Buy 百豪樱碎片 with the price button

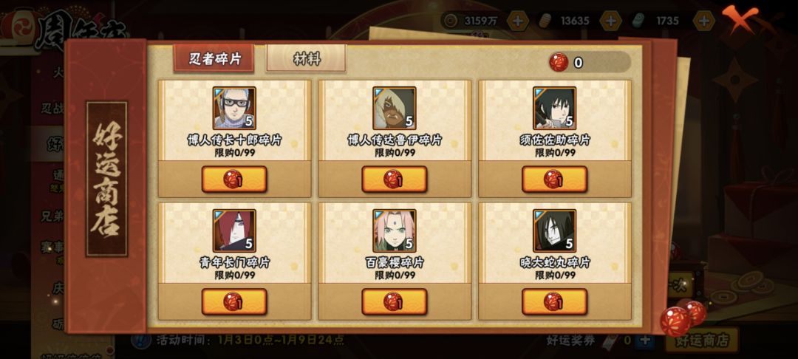pos(395,301)
